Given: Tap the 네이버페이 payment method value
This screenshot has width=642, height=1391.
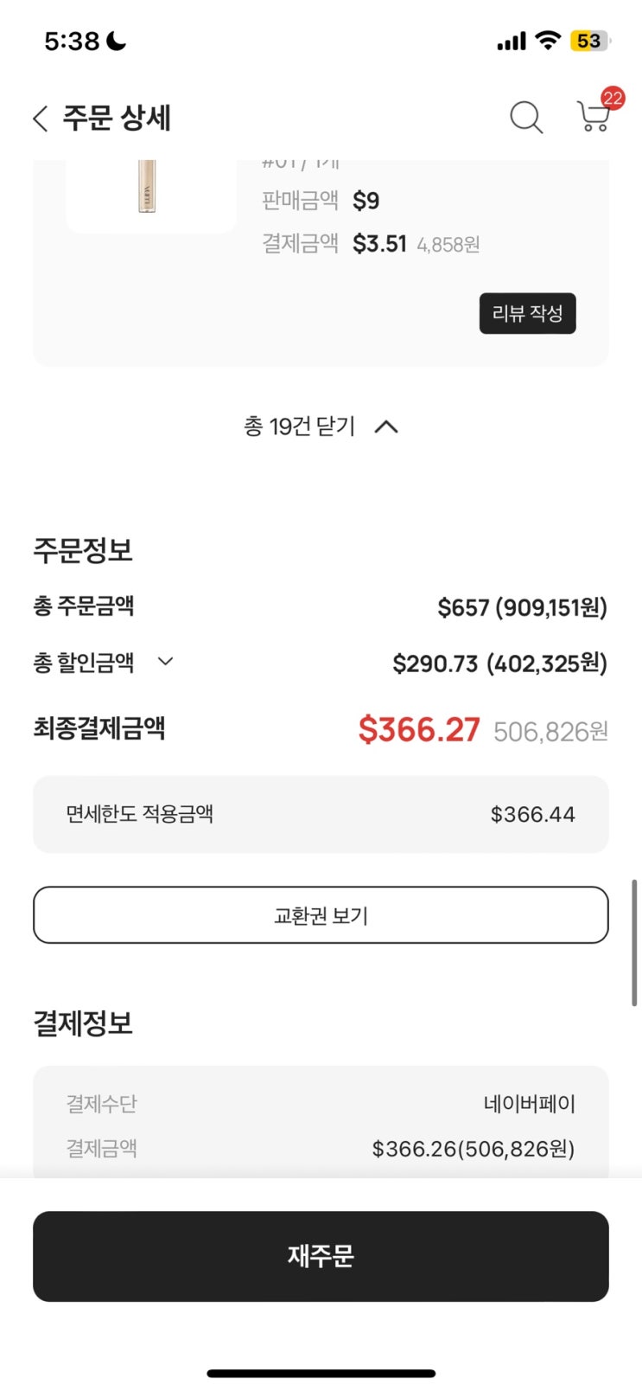Looking at the screenshot, I should pos(529,1104).
